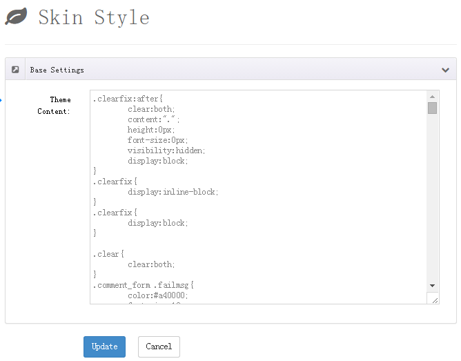
Task: Click the Update button
Action: point(104,347)
